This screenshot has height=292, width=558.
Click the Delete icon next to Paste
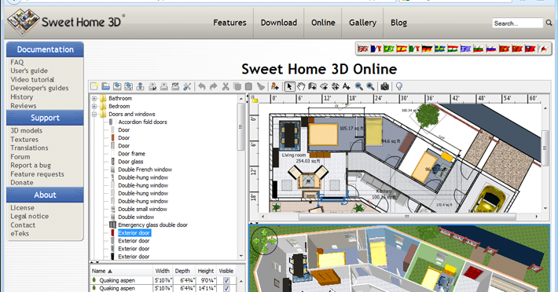click(261, 86)
